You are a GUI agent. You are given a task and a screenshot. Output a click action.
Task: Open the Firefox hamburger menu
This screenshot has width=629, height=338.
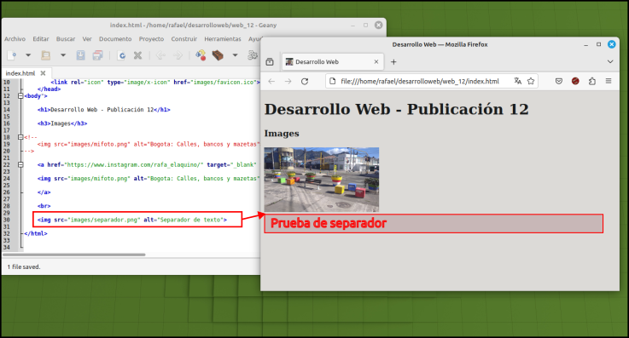click(609, 81)
